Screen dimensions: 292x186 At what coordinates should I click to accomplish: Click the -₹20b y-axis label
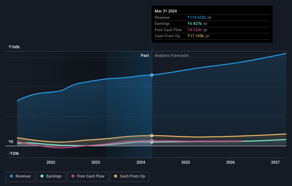(x=14, y=153)
